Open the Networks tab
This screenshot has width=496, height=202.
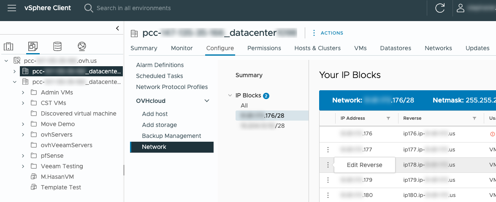click(439, 48)
